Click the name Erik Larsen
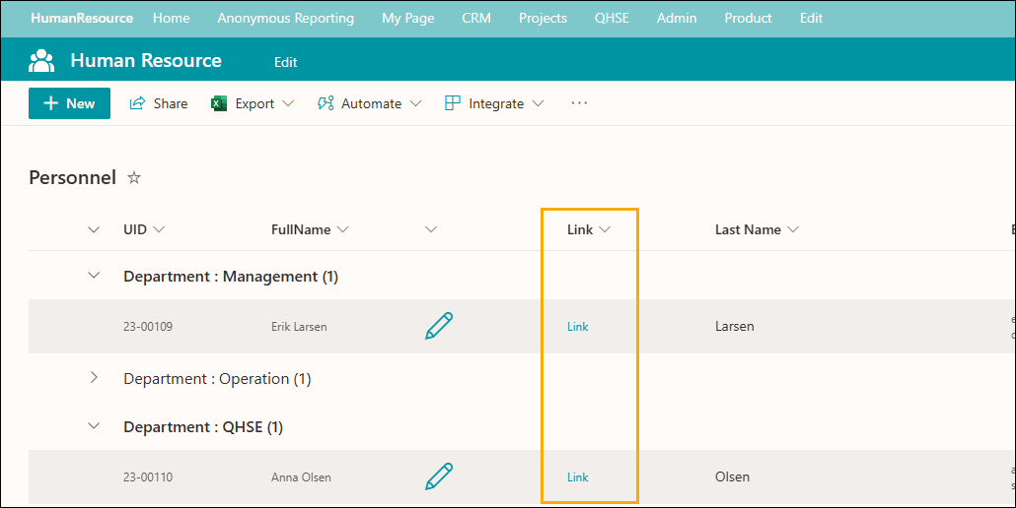The height and width of the screenshot is (508, 1016). [x=299, y=327]
